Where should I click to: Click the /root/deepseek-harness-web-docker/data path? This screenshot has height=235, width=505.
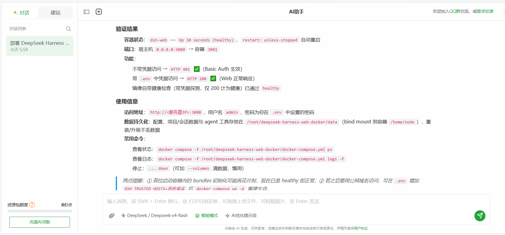point(292,122)
